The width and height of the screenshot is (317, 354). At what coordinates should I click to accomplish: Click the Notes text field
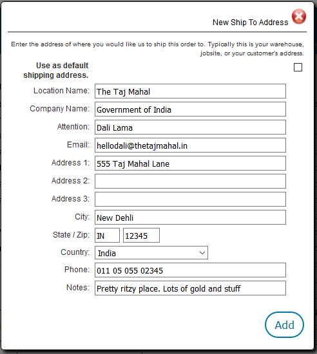190,288
